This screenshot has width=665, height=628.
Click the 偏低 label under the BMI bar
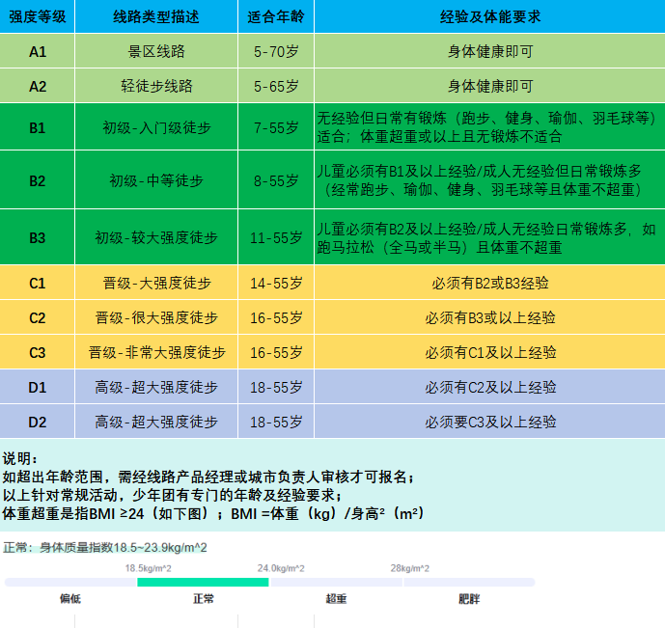tap(70, 599)
